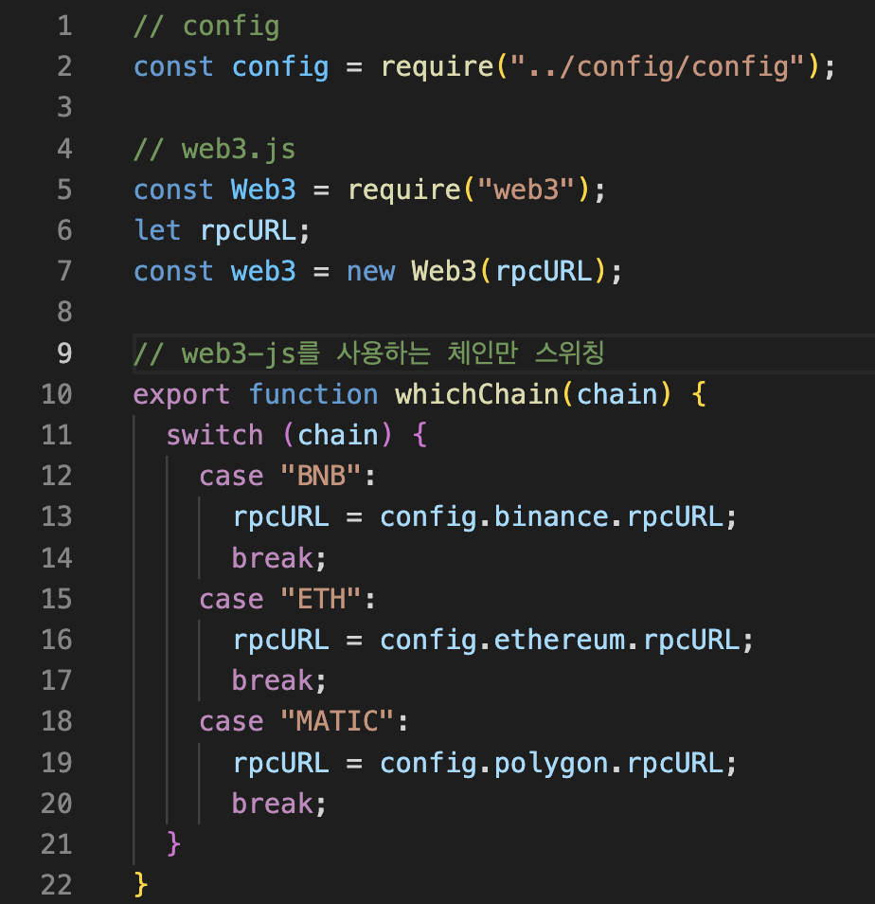The height and width of the screenshot is (904, 875).
Task: Click the "// web3.js" comment
Action: (214, 150)
